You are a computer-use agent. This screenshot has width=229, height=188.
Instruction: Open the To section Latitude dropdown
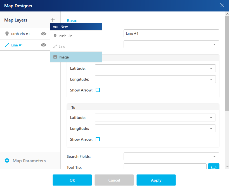tap(155, 117)
